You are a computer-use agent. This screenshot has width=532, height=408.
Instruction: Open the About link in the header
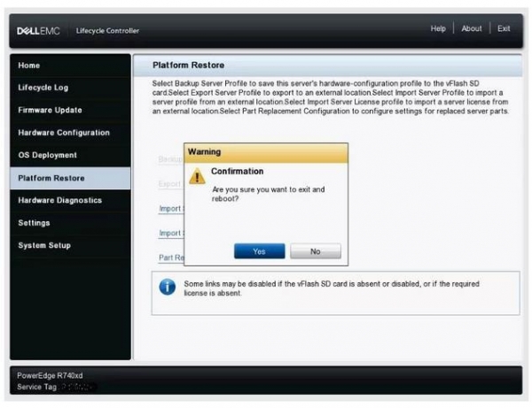click(472, 28)
